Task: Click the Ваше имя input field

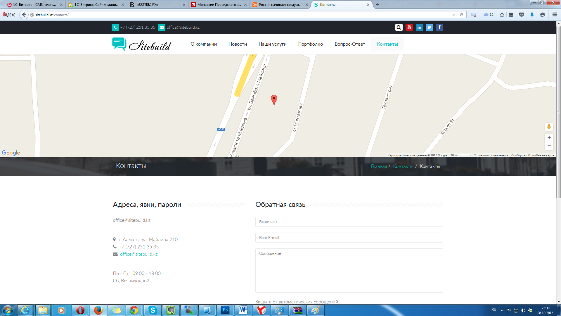Action: [x=349, y=222]
